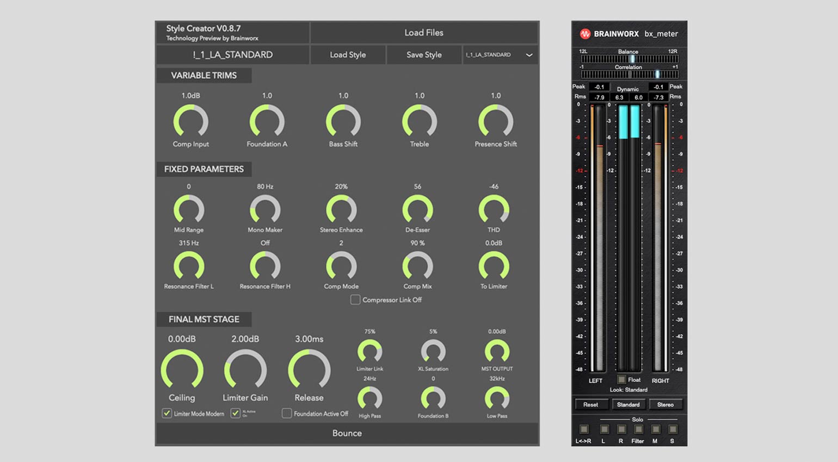Click the Release knob
The height and width of the screenshot is (462, 838).
click(x=309, y=370)
